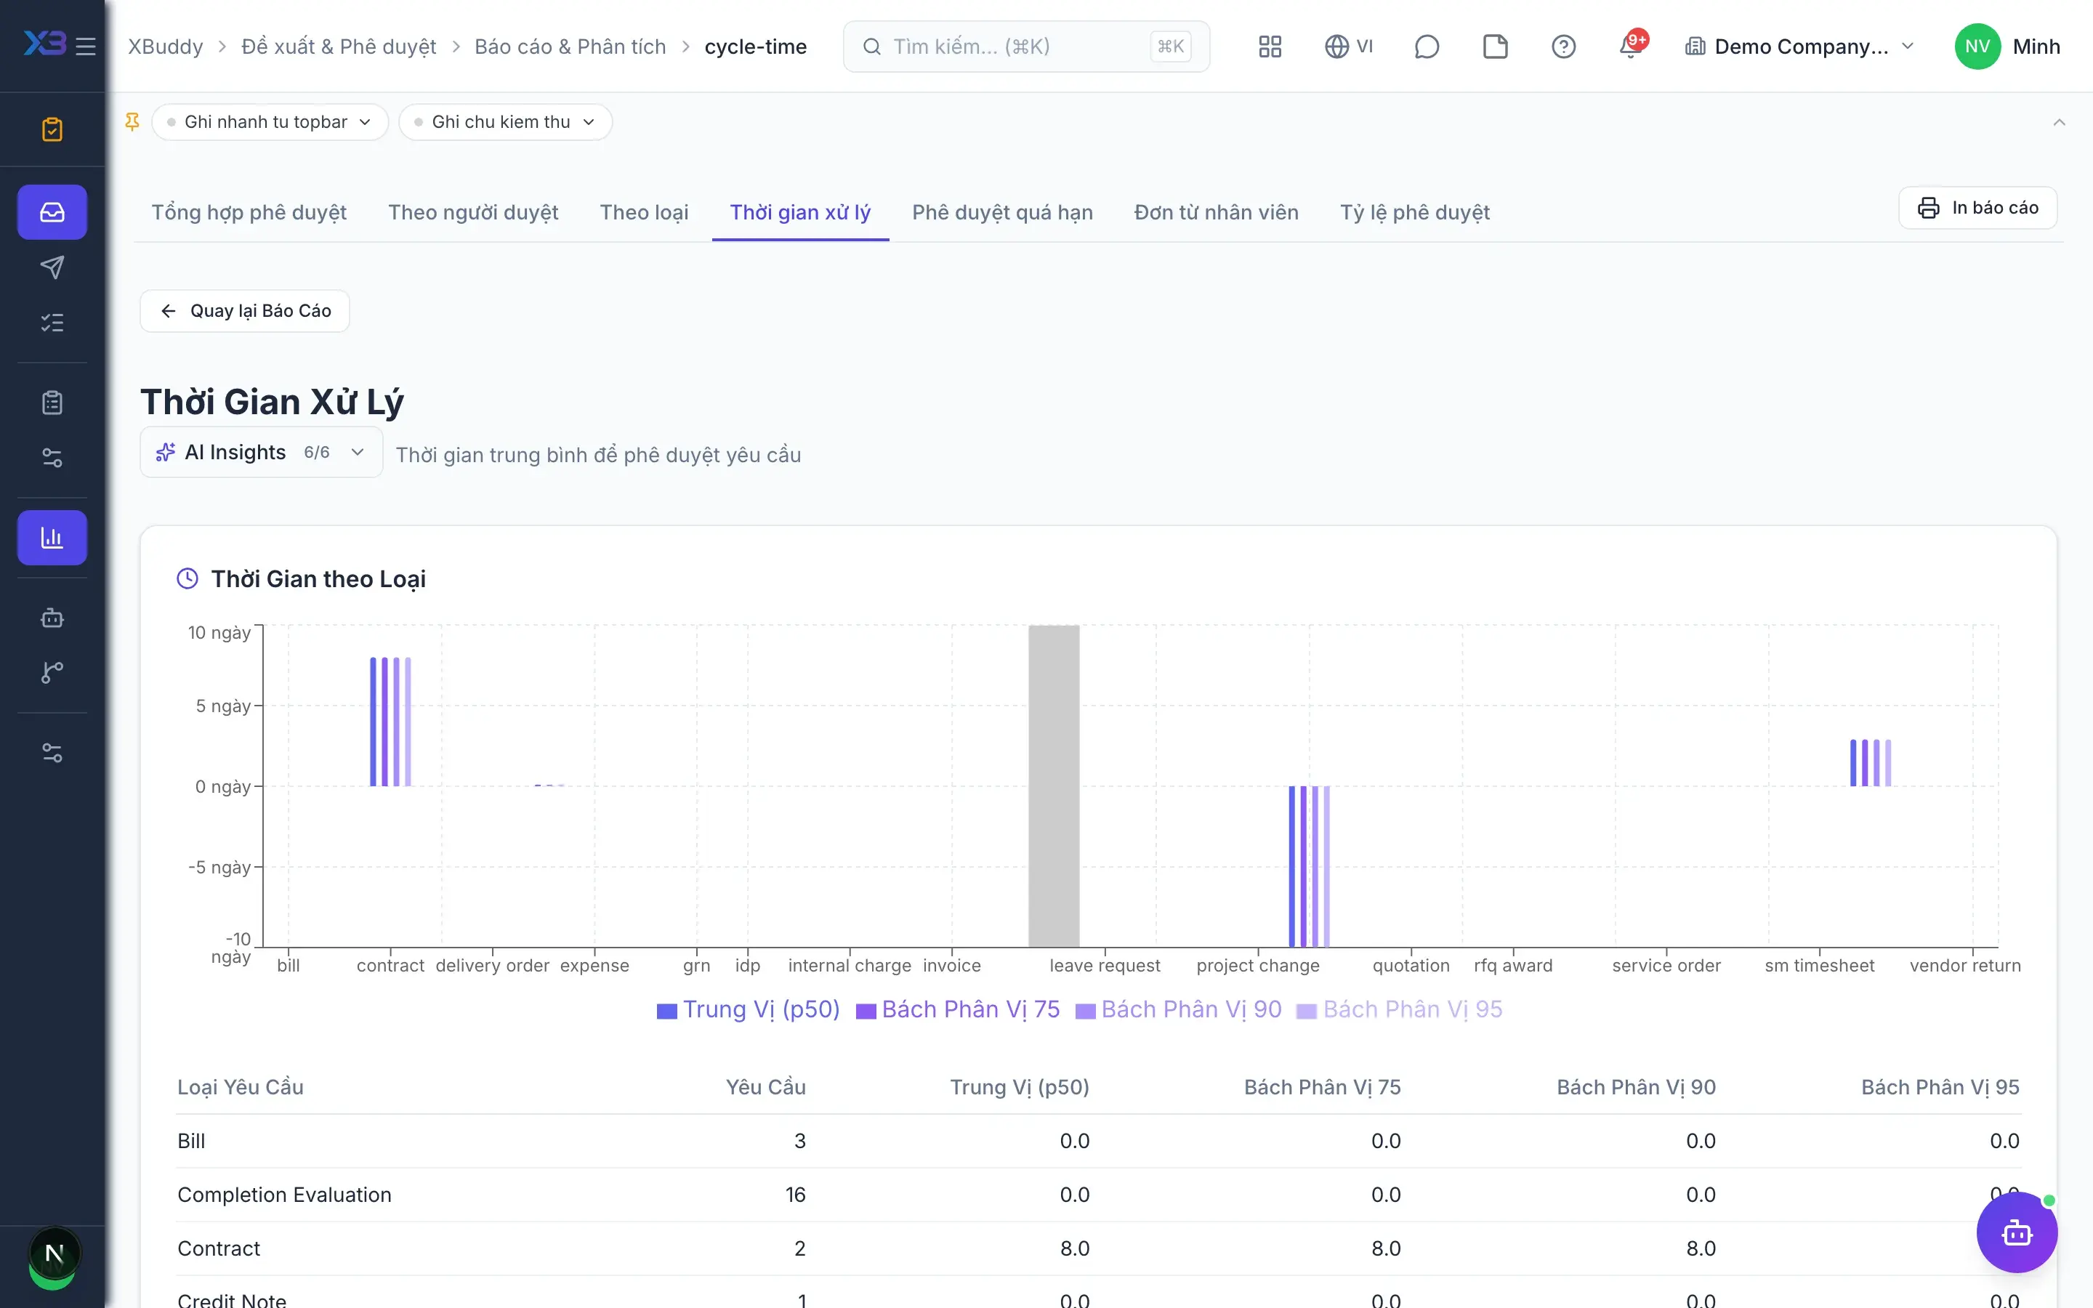Open the sticky note icon in top bar
This screenshot has width=2093, height=1308.
tap(1494, 46)
